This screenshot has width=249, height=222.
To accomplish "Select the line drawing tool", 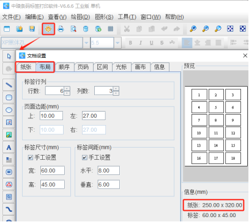I will click(x=9, y=85).
